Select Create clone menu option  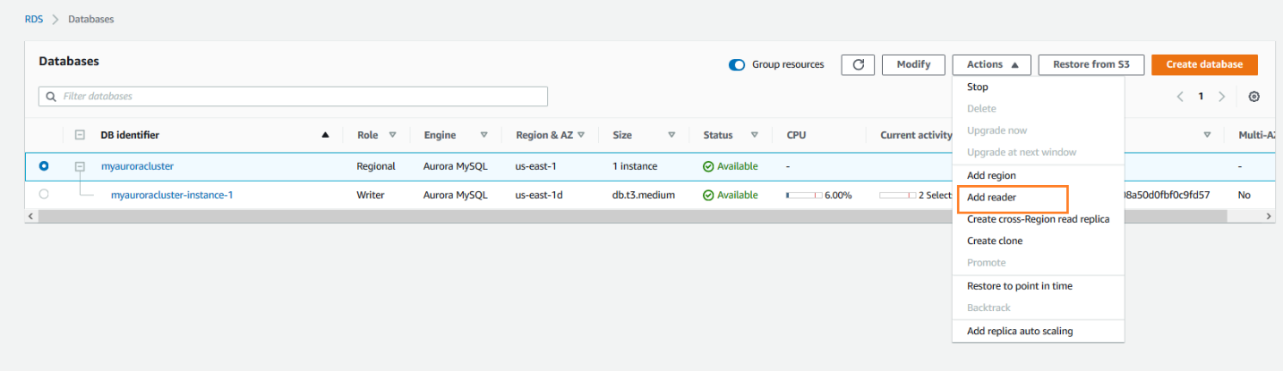click(x=995, y=240)
